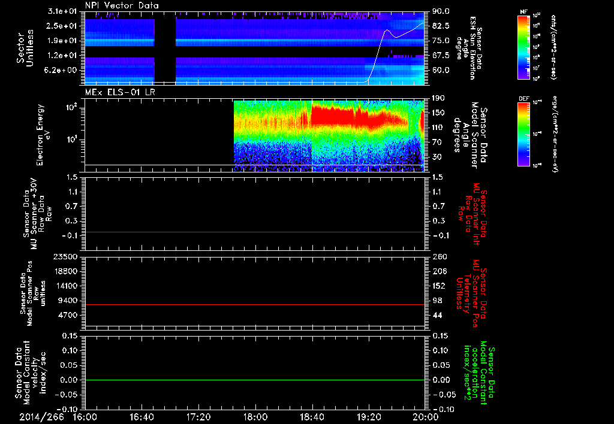
Task: Click the red 'MU Scanner Pos Telemetry' label
Action: 472,293
